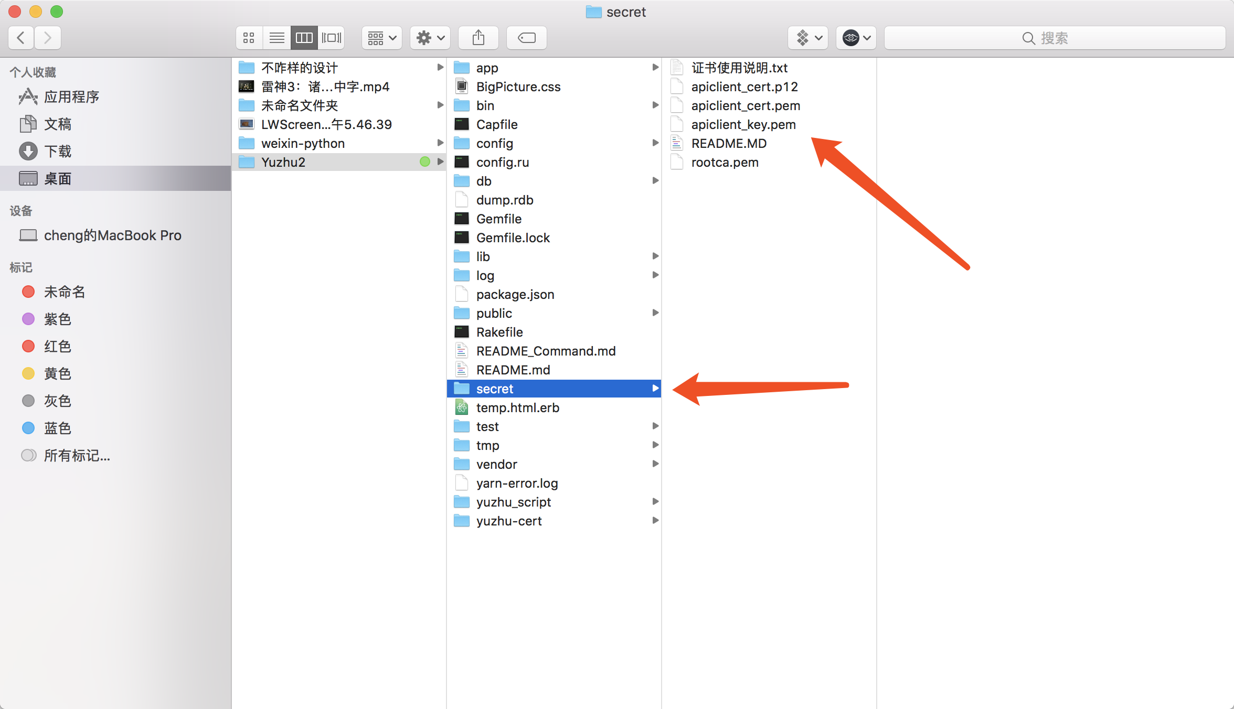Open the Action gear dropdown menu
This screenshot has width=1234, height=709.
point(430,38)
